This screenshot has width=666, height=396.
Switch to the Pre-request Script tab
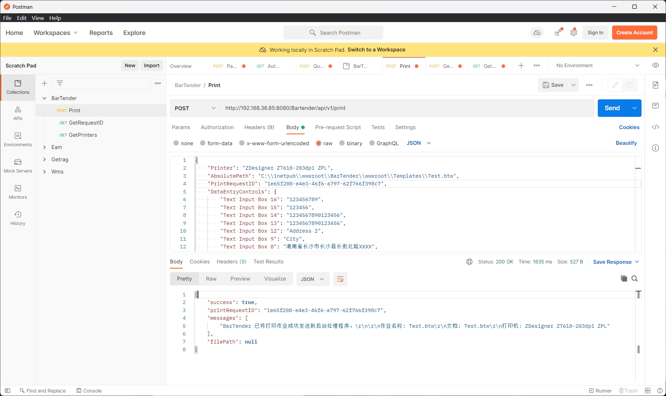coord(338,127)
